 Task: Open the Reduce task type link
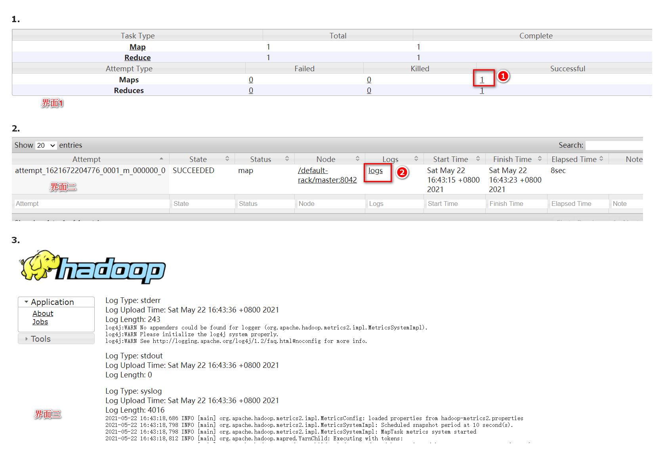point(137,57)
